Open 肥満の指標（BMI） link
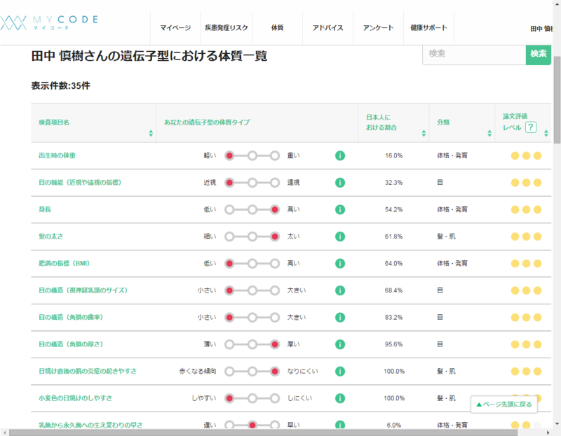The width and height of the screenshot is (561, 436). click(x=65, y=264)
